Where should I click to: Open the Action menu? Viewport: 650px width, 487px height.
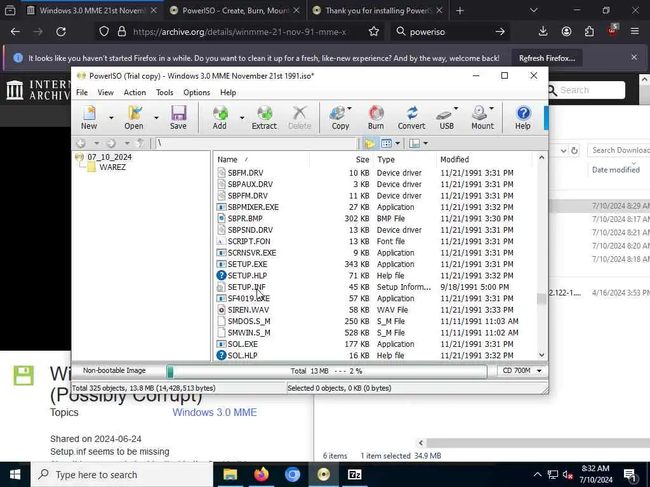135,93
